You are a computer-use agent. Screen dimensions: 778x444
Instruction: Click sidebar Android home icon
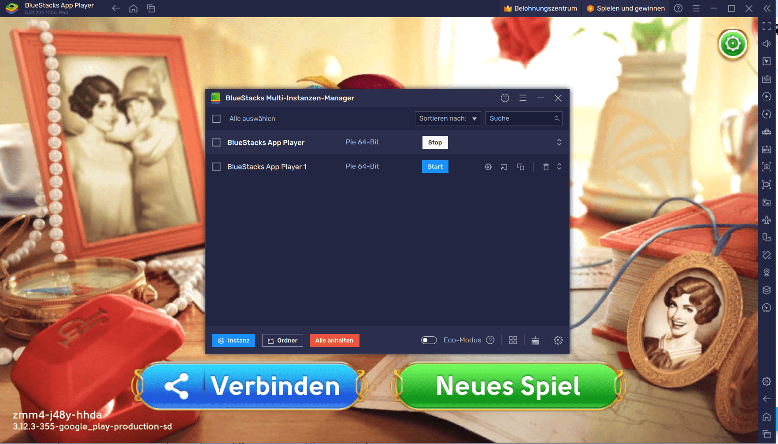click(x=767, y=416)
